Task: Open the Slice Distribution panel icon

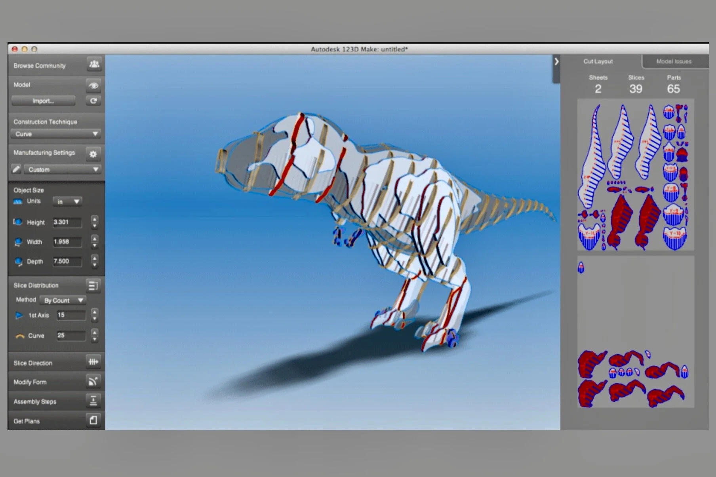Action: coord(93,286)
